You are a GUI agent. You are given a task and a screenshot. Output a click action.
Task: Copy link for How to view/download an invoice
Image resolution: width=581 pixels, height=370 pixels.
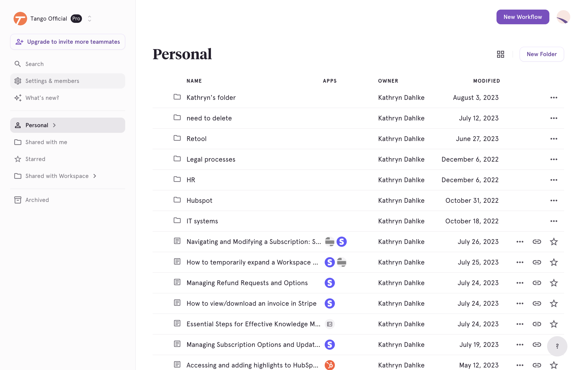point(537,303)
